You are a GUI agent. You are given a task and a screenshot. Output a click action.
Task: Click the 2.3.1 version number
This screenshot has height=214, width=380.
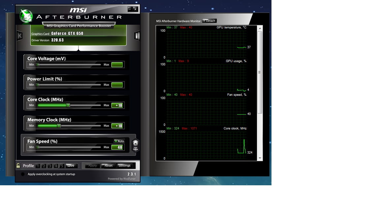pos(132,174)
